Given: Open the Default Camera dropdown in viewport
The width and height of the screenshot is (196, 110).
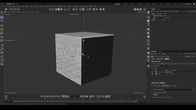Looking at the screenshot, I should coord(75,14).
